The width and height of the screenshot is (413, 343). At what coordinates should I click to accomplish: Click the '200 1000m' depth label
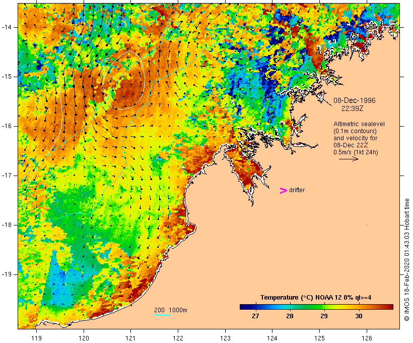(171, 310)
